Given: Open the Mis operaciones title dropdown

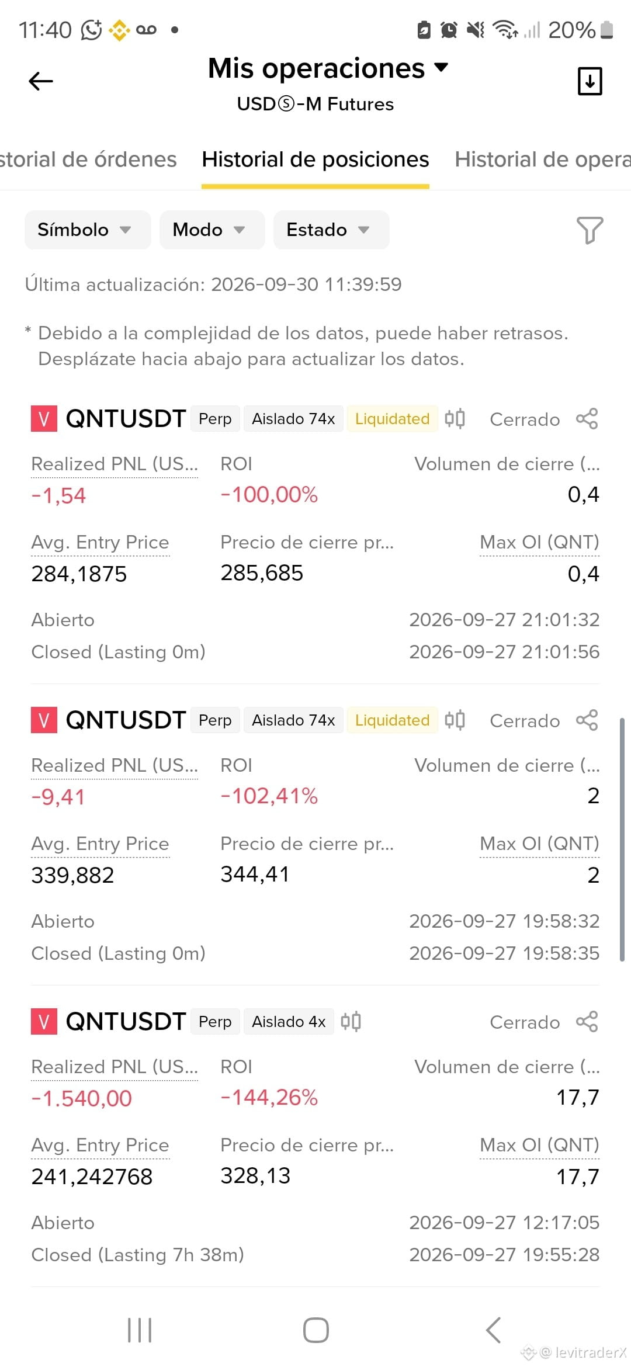Looking at the screenshot, I should click(x=328, y=68).
